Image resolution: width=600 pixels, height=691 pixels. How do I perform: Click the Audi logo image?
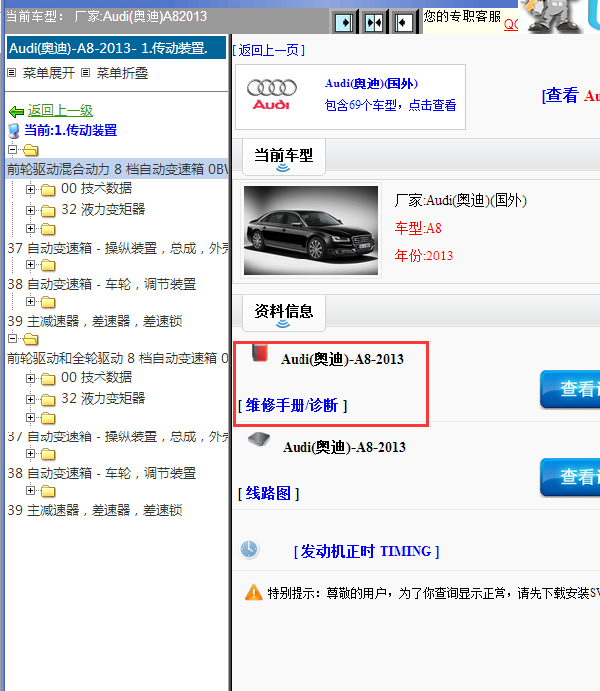click(x=271, y=94)
